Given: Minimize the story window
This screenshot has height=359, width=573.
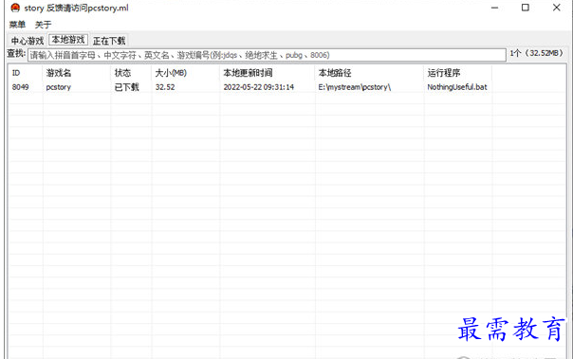Looking at the screenshot, I should click(495, 8).
